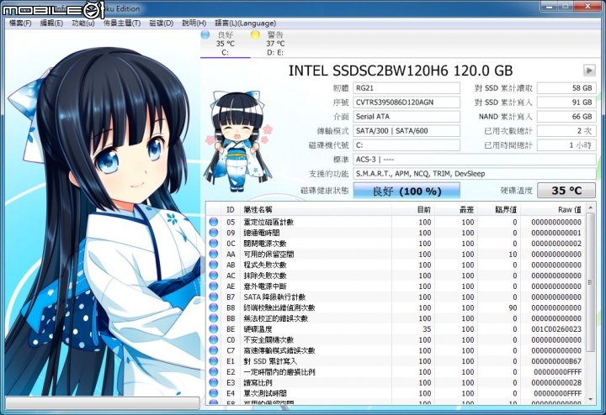This screenshot has width=606, height=415.
Task: Click status icon for attribute AC 抹除失敗次數
Action: tap(213, 276)
